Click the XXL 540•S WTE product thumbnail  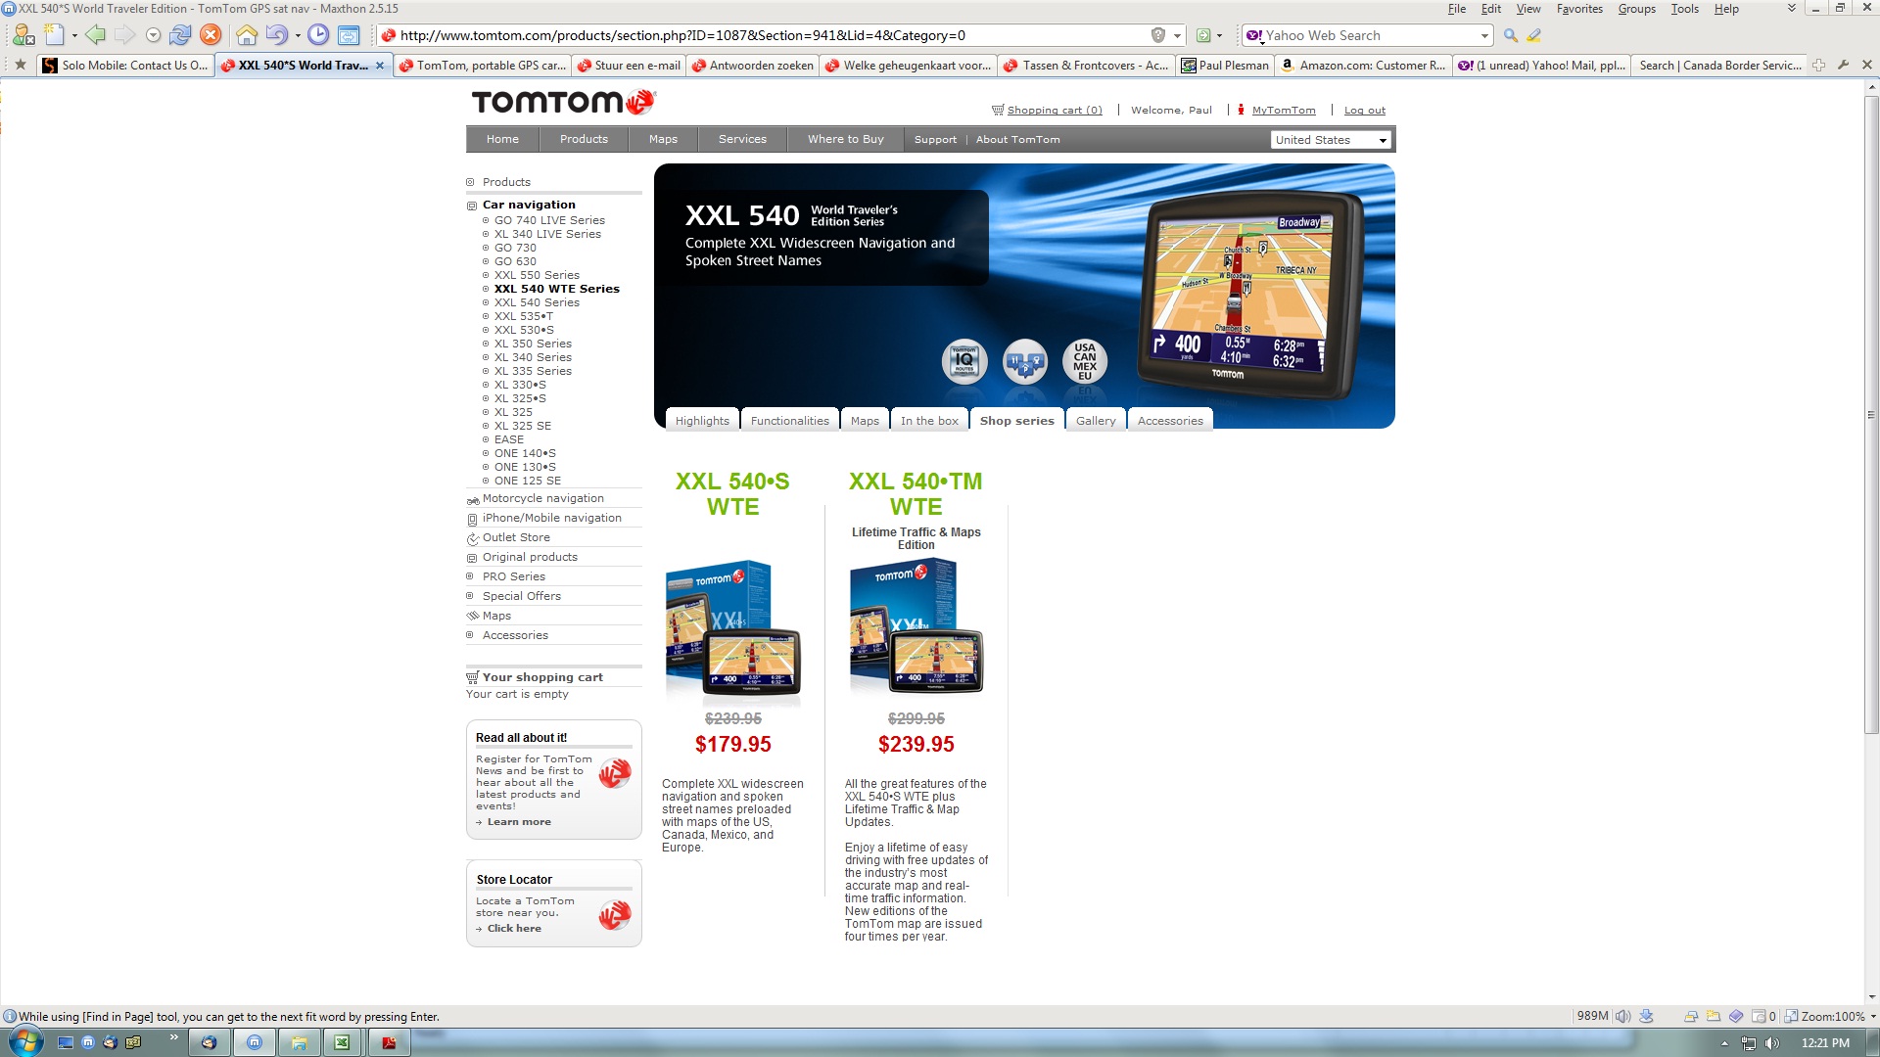pos(732,630)
